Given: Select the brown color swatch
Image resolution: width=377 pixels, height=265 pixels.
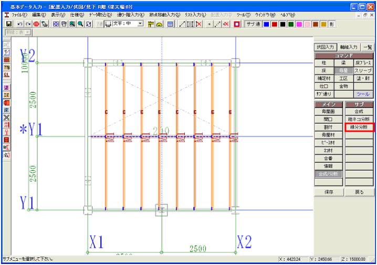Looking at the screenshot, I should (x=316, y=24).
